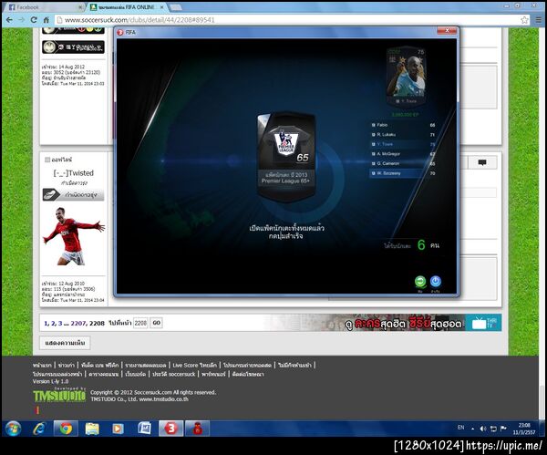Go back in the browser
Viewport: 547px width, 455px height.
[9, 20]
